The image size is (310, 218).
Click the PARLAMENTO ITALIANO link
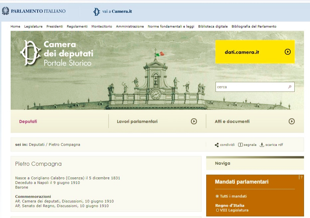pos(38,11)
